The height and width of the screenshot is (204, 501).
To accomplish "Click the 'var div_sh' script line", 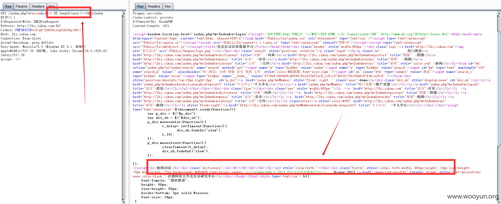I will point(174,118).
